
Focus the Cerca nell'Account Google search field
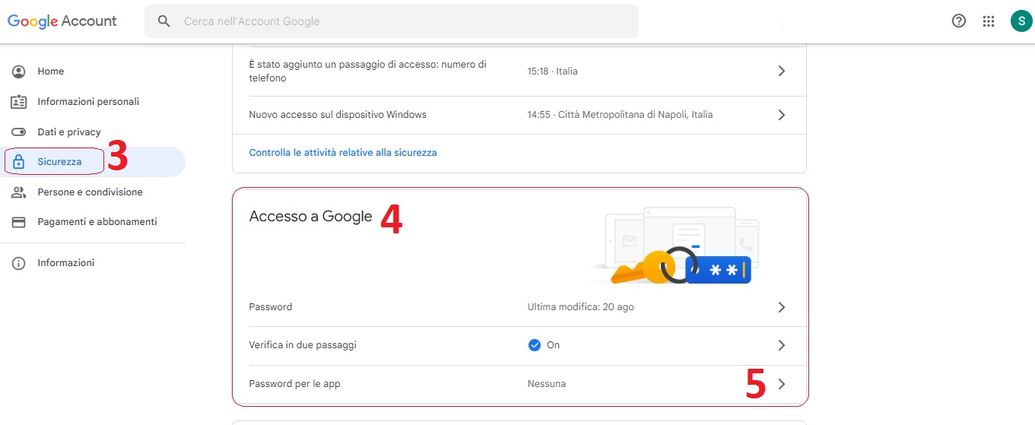392,21
